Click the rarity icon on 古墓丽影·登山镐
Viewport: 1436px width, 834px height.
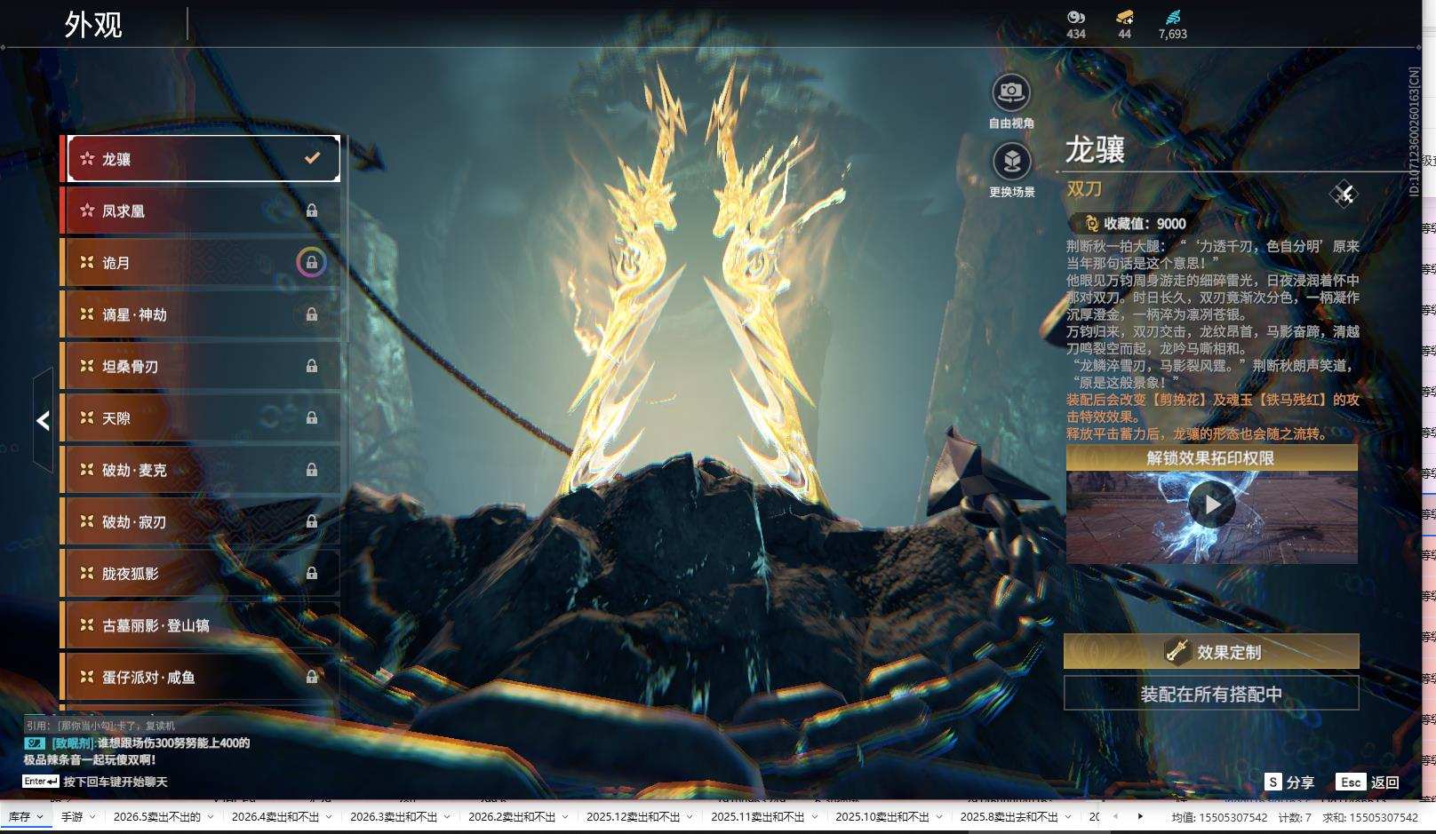coord(87,625)
